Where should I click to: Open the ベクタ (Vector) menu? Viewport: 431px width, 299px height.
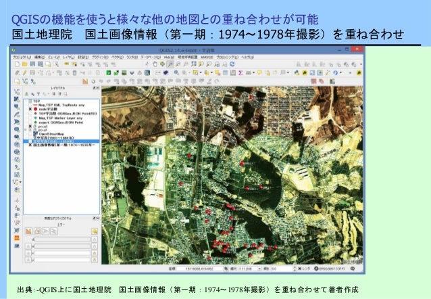point(117,57)
